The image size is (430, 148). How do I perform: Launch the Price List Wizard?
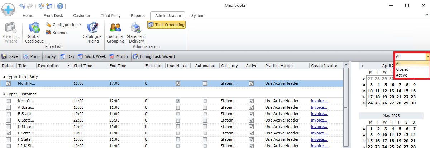click(x=10, y=33)
